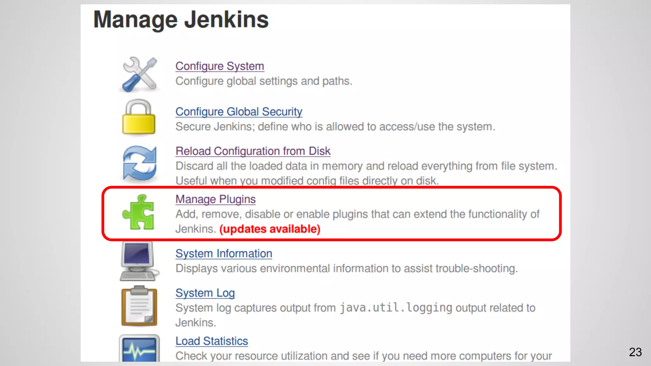
Task: Click 'Configure global settings and paths' description
Action: 264,81
